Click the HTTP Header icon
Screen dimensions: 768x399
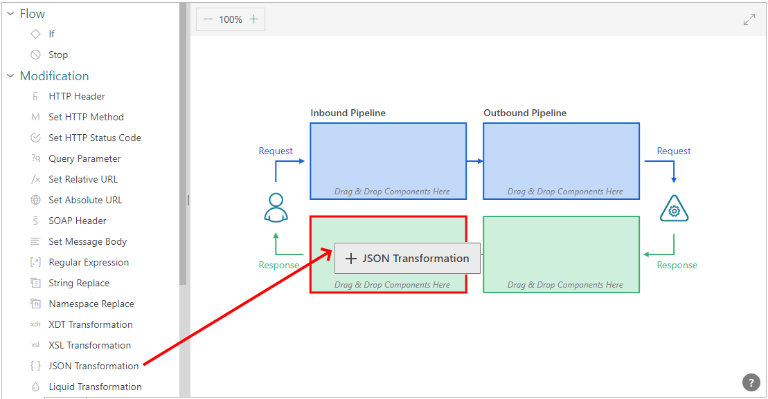point(35,96)
